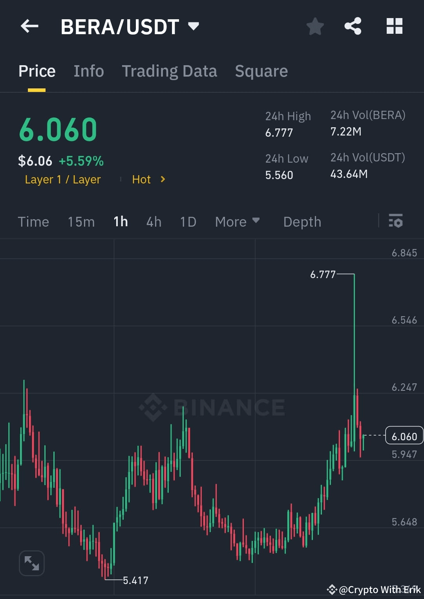Select the 1D timeframe view
This screenshot has width=424, height=599.
[x=188, y=222]
